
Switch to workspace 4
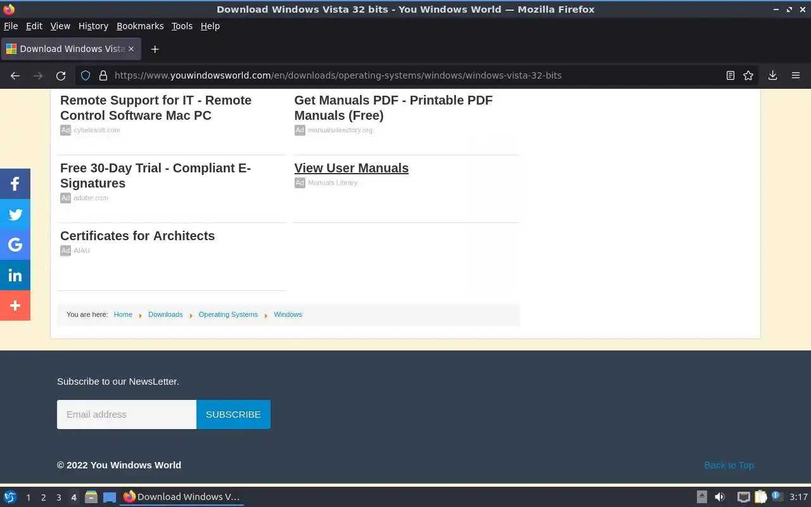73,497
